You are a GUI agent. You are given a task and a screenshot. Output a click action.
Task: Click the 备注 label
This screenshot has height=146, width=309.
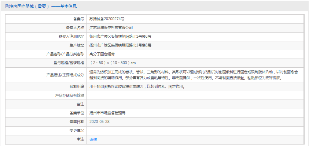80,105
